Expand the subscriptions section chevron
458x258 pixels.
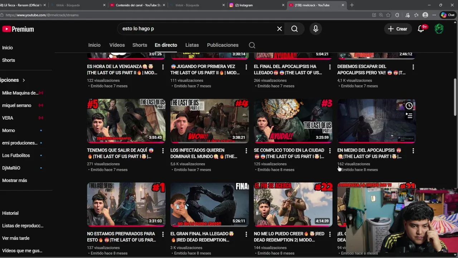(24, 80)
